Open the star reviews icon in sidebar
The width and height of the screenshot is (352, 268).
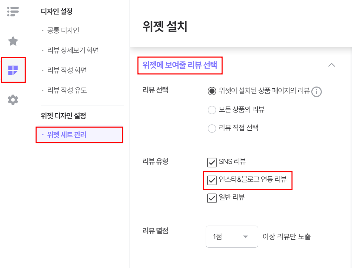[x=13, y=41]
